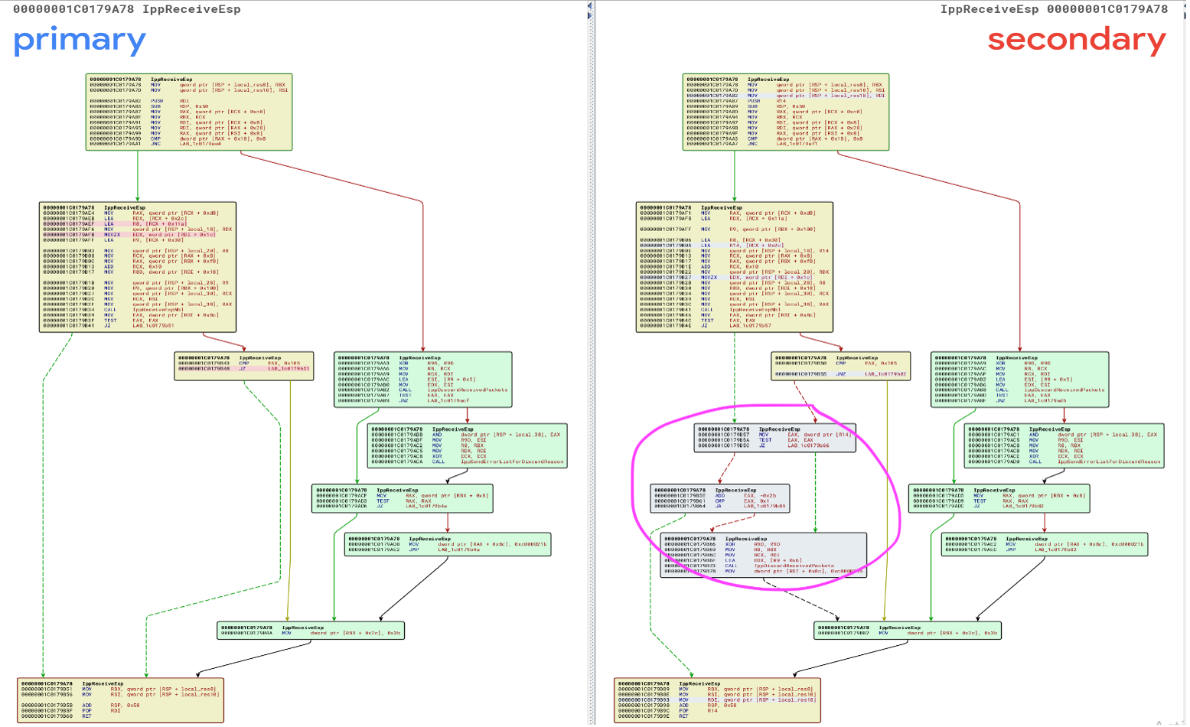Select secondary entry block containing PUSH R14
Screen dimensions: 1190x727
pos(786,112)
